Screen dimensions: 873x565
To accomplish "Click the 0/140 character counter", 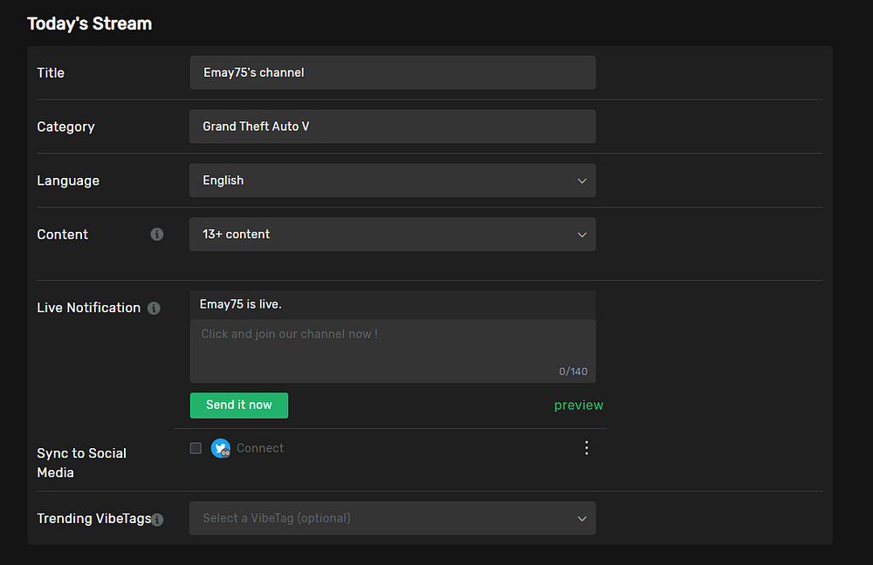I will coord(573,371).
